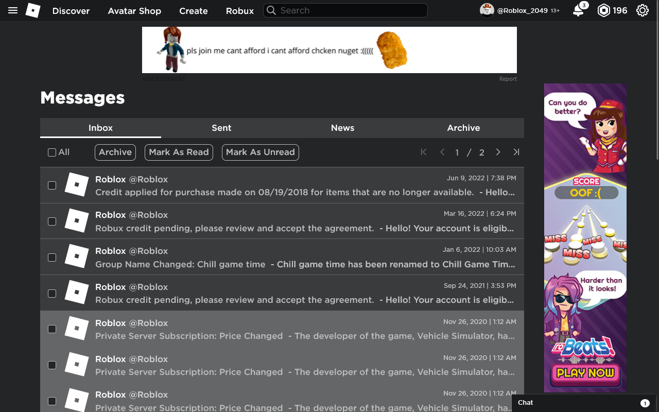Switch to the Sent tab
Viewport: 659px width, 412px height.
(x=221, y=128)
